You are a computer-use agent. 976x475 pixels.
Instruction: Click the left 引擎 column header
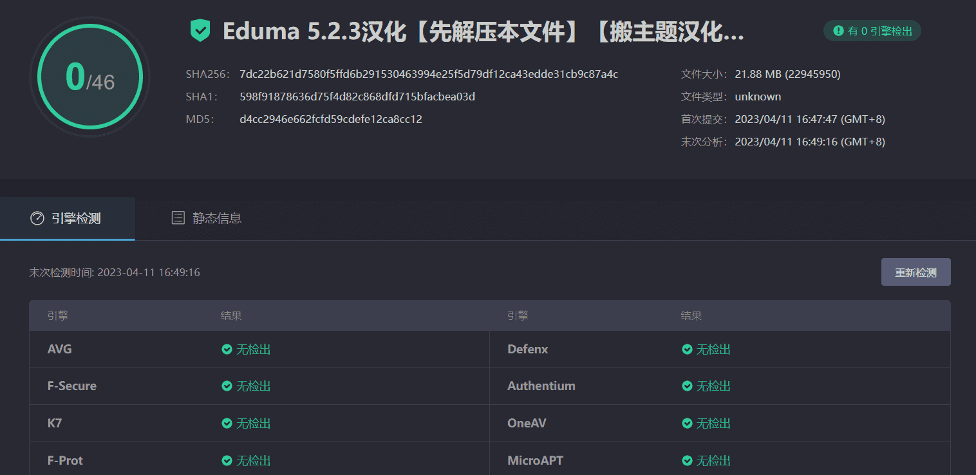[x=58, y=316]
